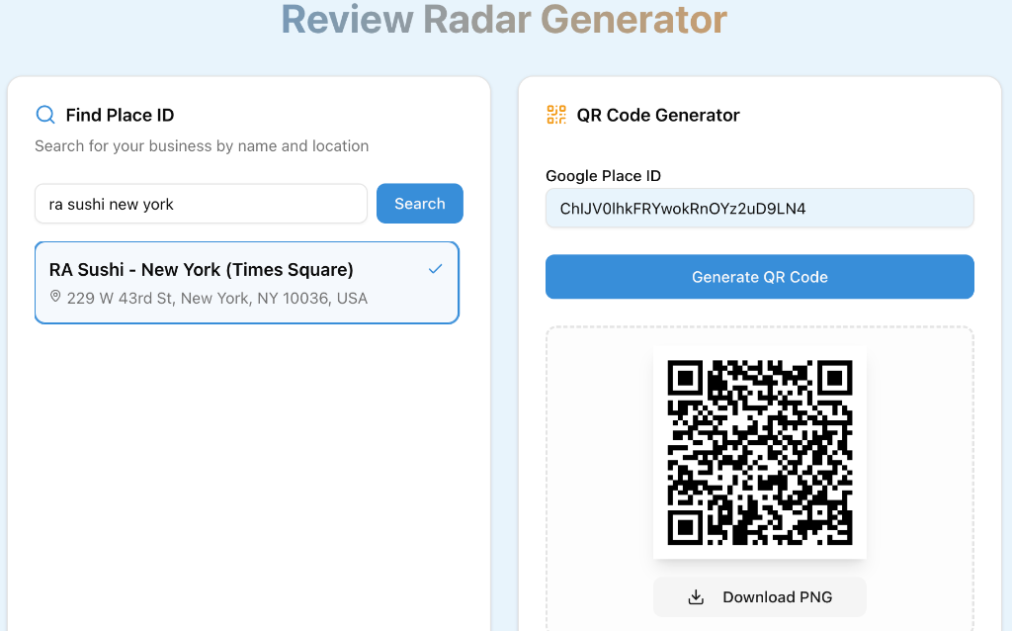Click the generated QR code image
The height and width of the screenshot is (631, 1012).
click(x=759, y=452)
